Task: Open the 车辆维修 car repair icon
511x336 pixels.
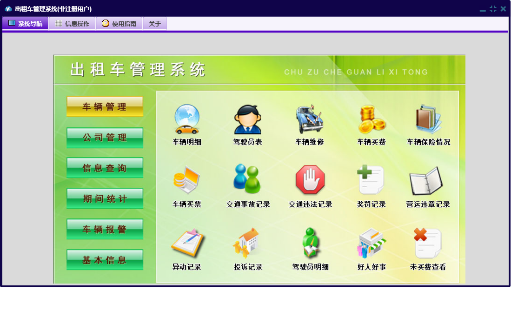Action: (x=309, y=119)
